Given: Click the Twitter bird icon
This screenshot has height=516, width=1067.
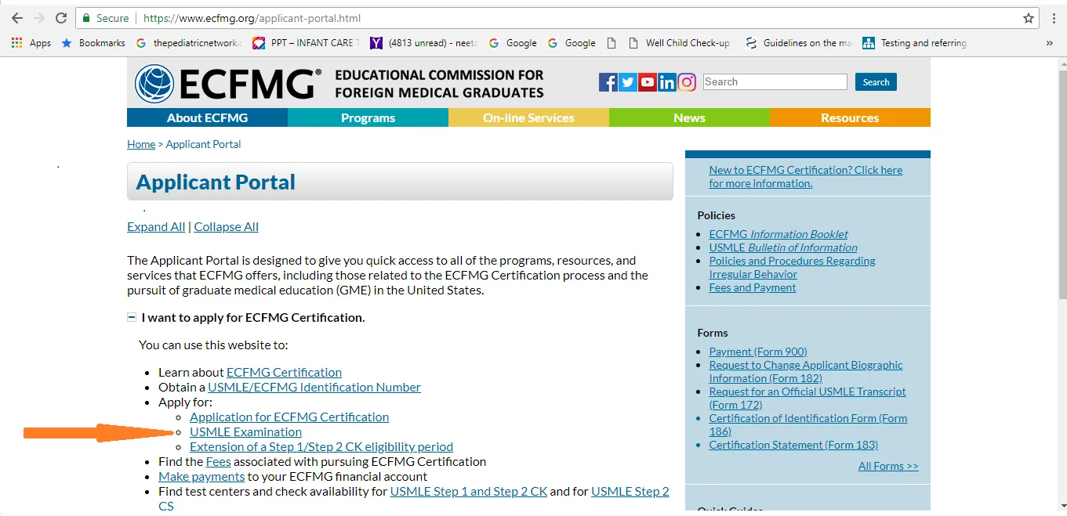Looking at the screenshot, I should tap(627, 81).
